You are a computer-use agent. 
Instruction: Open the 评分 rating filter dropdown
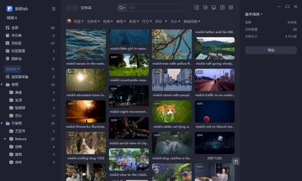tap(161, 22)
